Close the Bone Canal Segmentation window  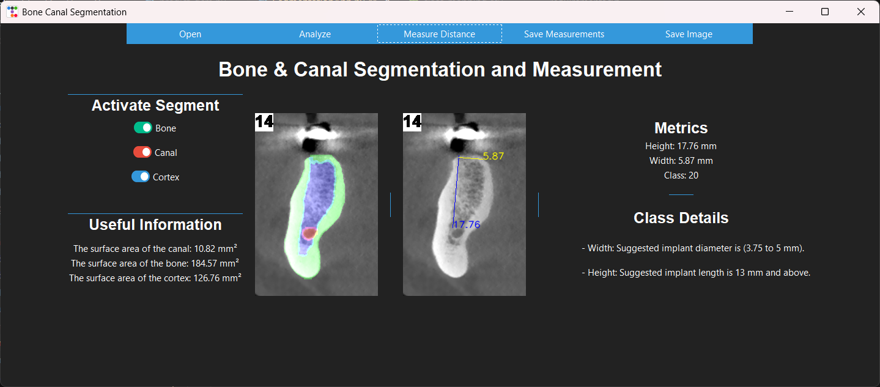pos(861,12)
